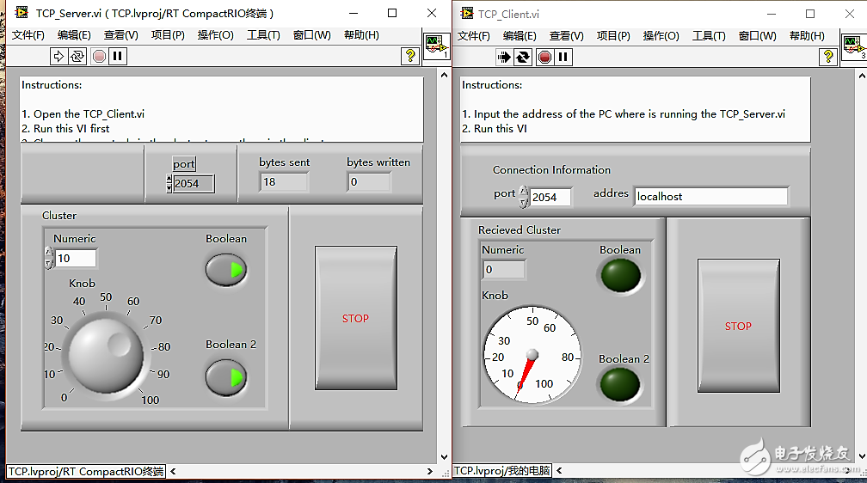Viewport: 867px width, 483px height.
Task: Open 操作(O) menu in TCP_Server
Action: pyautogui.click(x=216, y=35)
